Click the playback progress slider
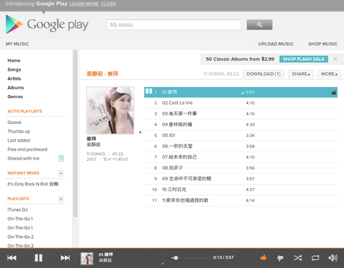Screen dimensions: 344x268 (190, 258)
